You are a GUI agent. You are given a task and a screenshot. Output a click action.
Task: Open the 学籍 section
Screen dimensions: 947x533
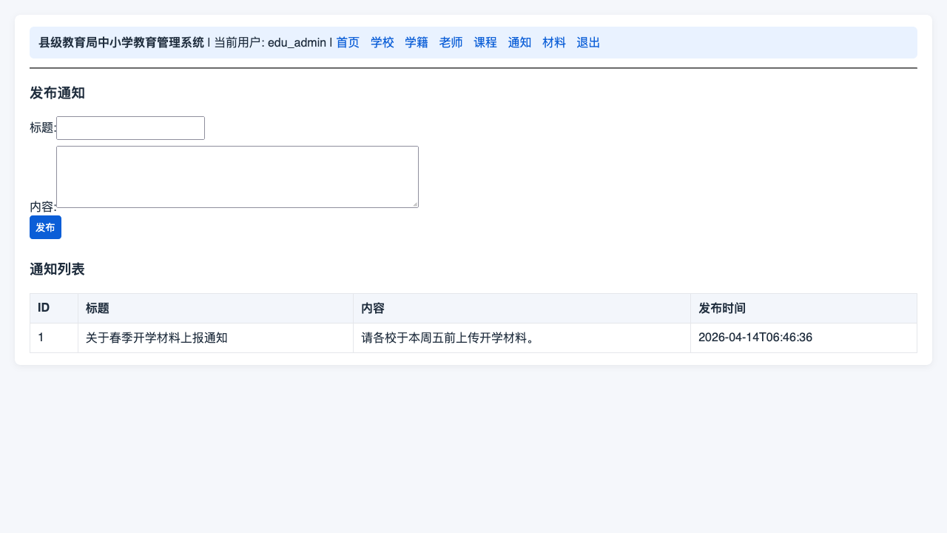coord(417,43)
